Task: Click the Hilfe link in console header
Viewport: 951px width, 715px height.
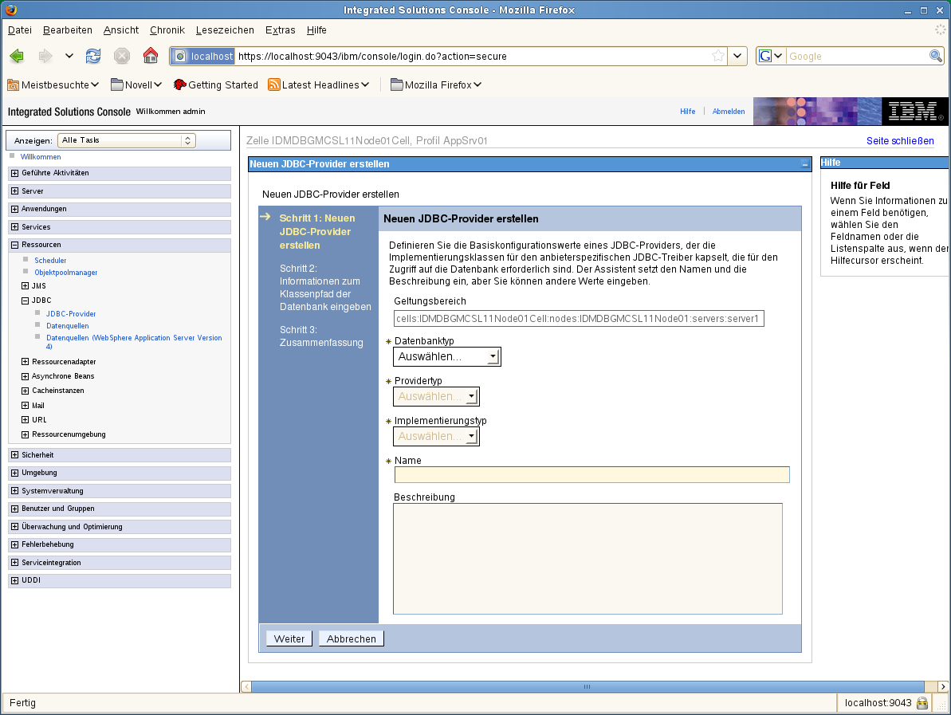Action: coord(687,112)
